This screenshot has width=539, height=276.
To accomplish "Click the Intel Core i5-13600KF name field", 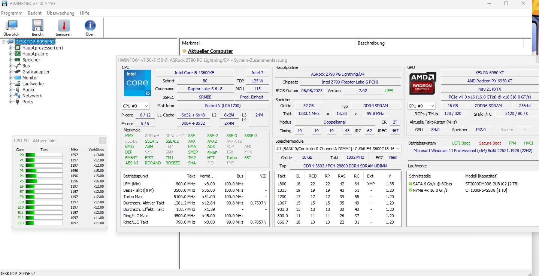I will (194, 73).
